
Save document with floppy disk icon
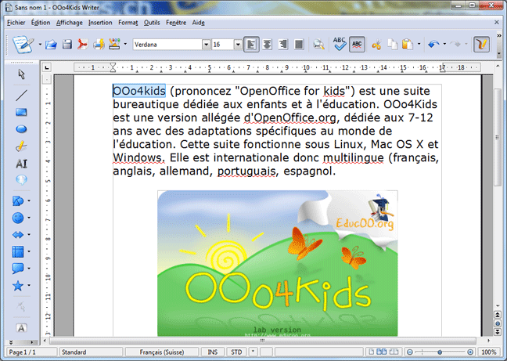[x=67, y=45]
